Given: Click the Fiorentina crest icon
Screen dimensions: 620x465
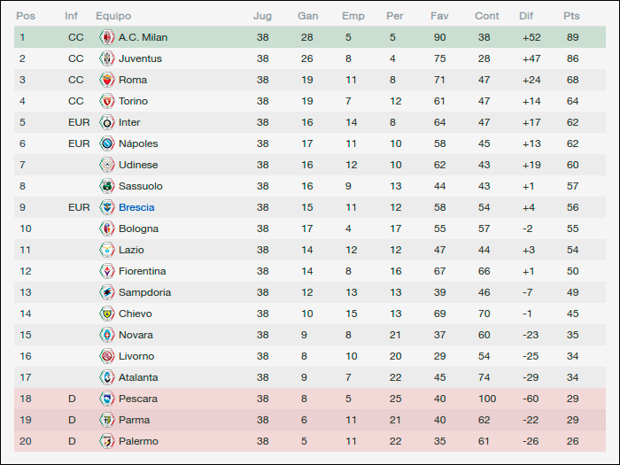Looking at the screenshot, I should click(107, 271).
